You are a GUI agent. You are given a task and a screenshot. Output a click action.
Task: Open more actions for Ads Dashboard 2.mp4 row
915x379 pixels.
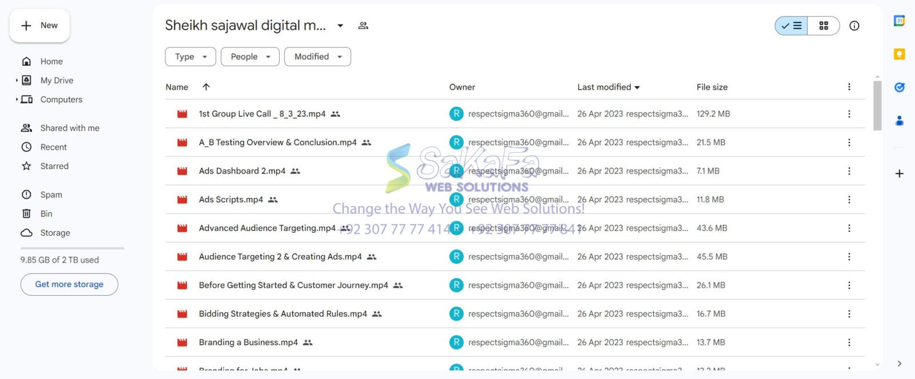click(849, 171)
